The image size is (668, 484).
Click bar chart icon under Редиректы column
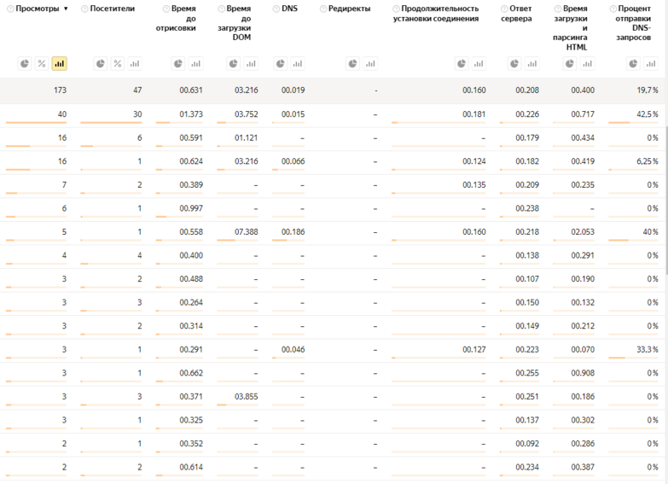(x=370, y=64)
